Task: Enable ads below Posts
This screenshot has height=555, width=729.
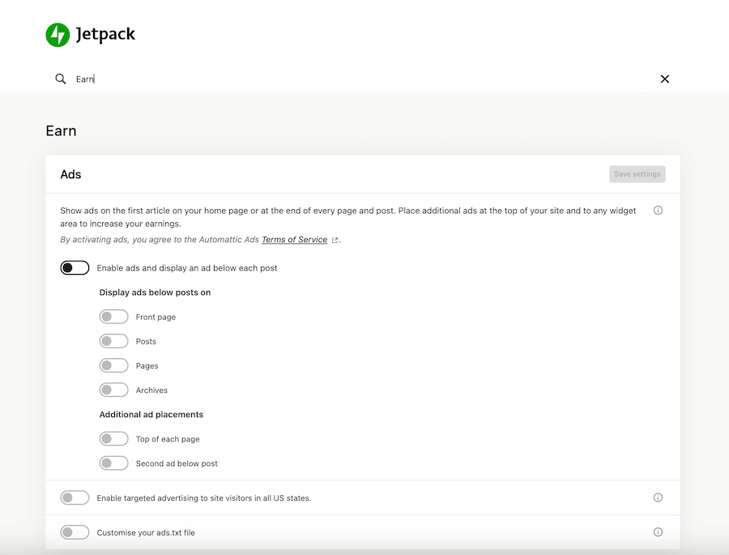Action: [113, 340]
